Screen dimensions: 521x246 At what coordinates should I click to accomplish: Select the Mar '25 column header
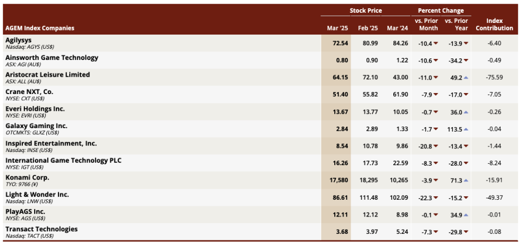[x=337, y=28]
